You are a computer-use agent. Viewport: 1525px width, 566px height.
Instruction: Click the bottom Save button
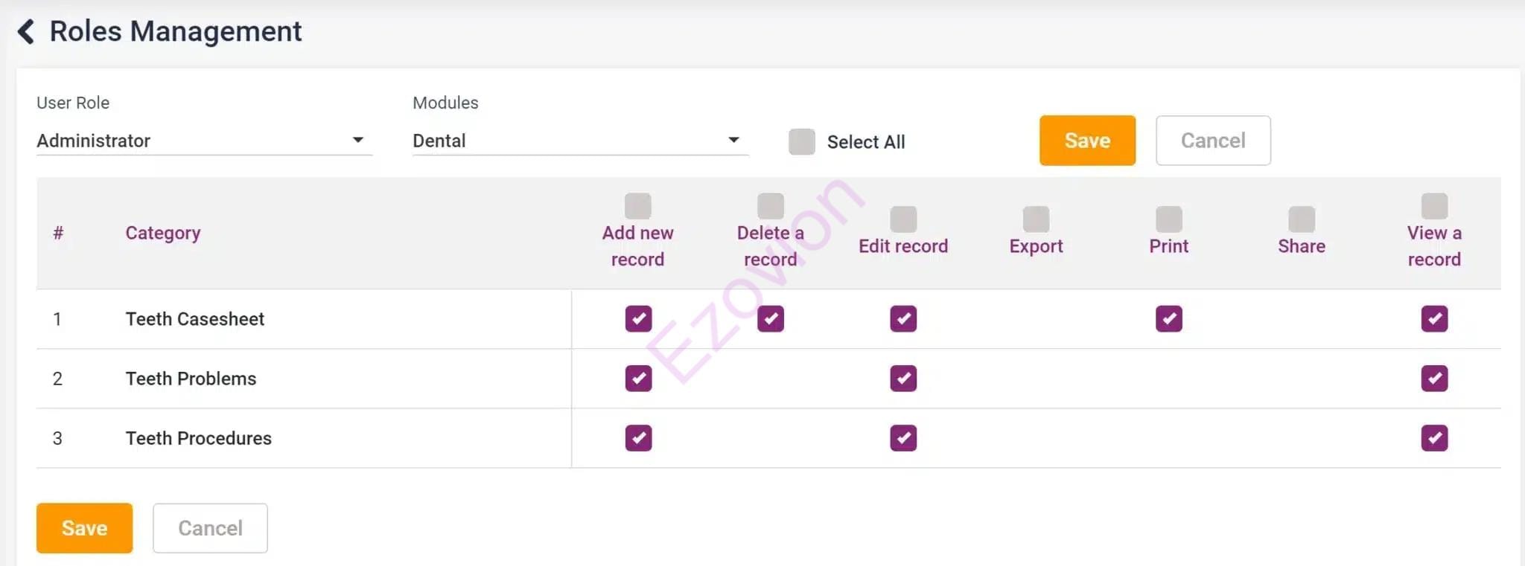[84, 528]
